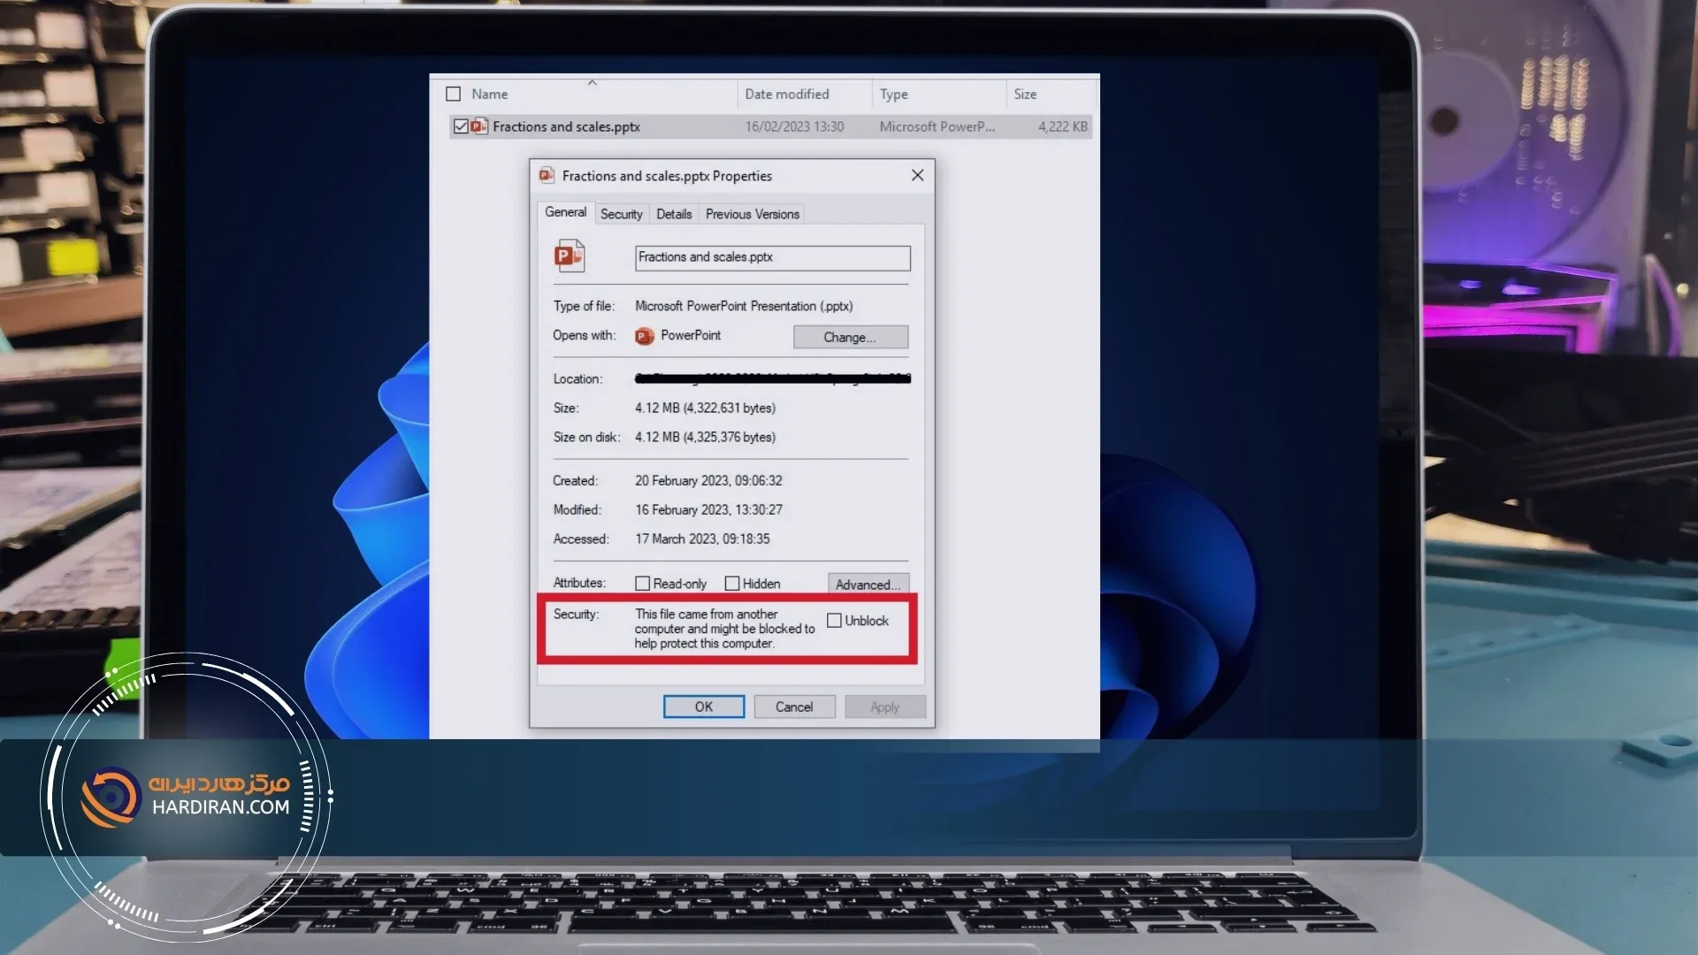Check the Hidden attribute
The image size is (1698, 955).
732,583
